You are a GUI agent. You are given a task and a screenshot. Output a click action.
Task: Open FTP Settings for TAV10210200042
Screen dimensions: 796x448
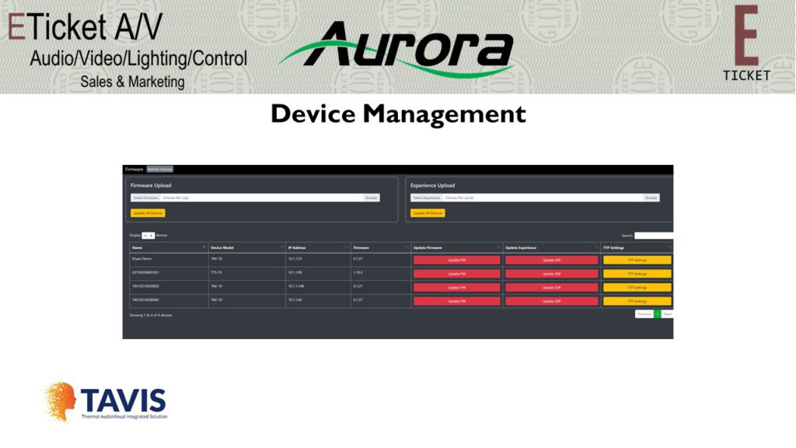(x=637, y=301)
